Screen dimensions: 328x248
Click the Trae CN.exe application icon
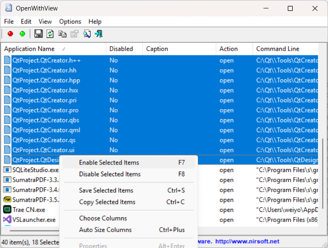[x=7, y=209]
